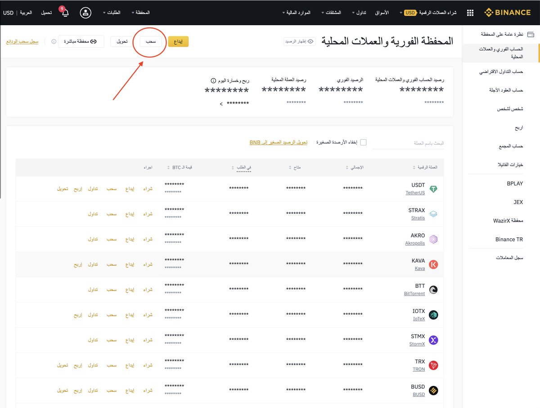
Task: Click info icon next to direct wallet button
Action: click(x=54, y=41)
